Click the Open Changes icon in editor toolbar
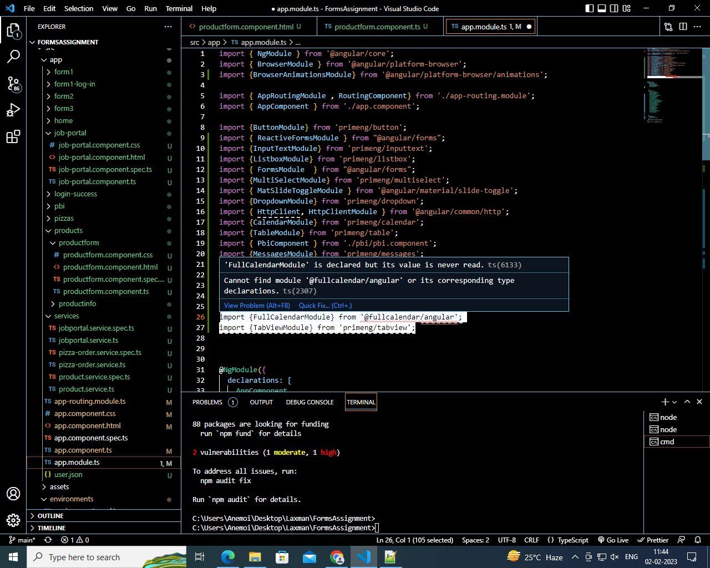The height and width of the screenshot is (568, 710). tap(668, 27)
